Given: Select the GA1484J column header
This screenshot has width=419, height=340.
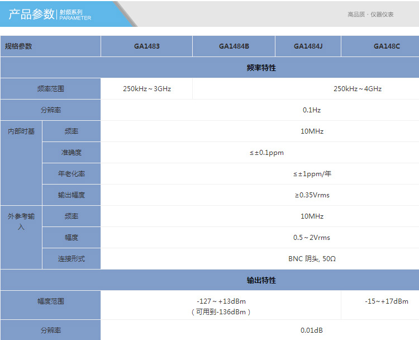Looking at the screenshot, I should (x=308, y=46).
